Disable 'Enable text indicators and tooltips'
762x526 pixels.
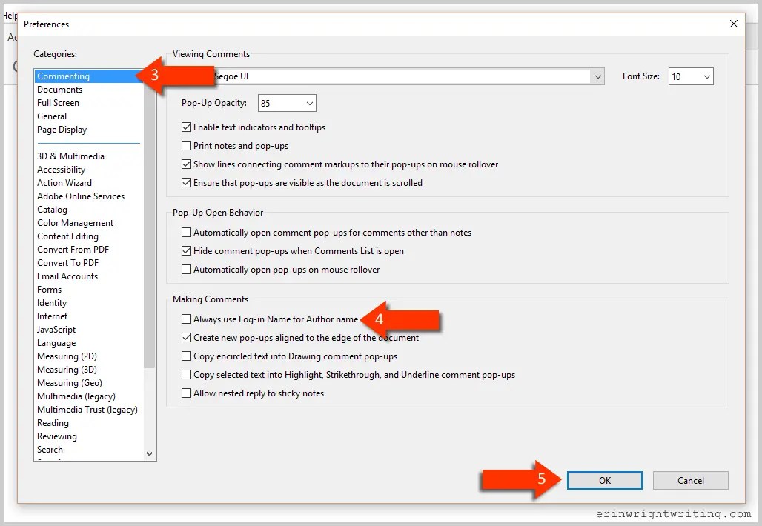coord(186,127)
